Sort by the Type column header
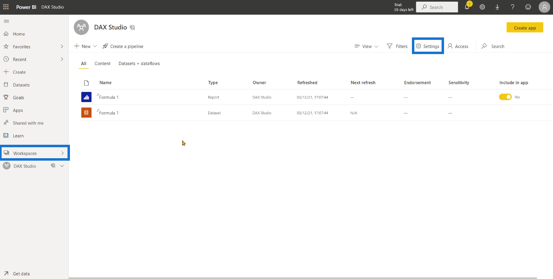Viewport: 553px width, 279px height. click(x=213, y=83)
